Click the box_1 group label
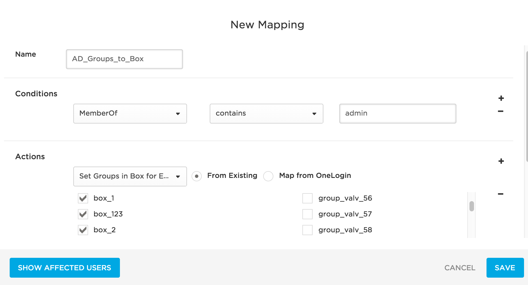This screenshot has height=285, width=528. 104,198
